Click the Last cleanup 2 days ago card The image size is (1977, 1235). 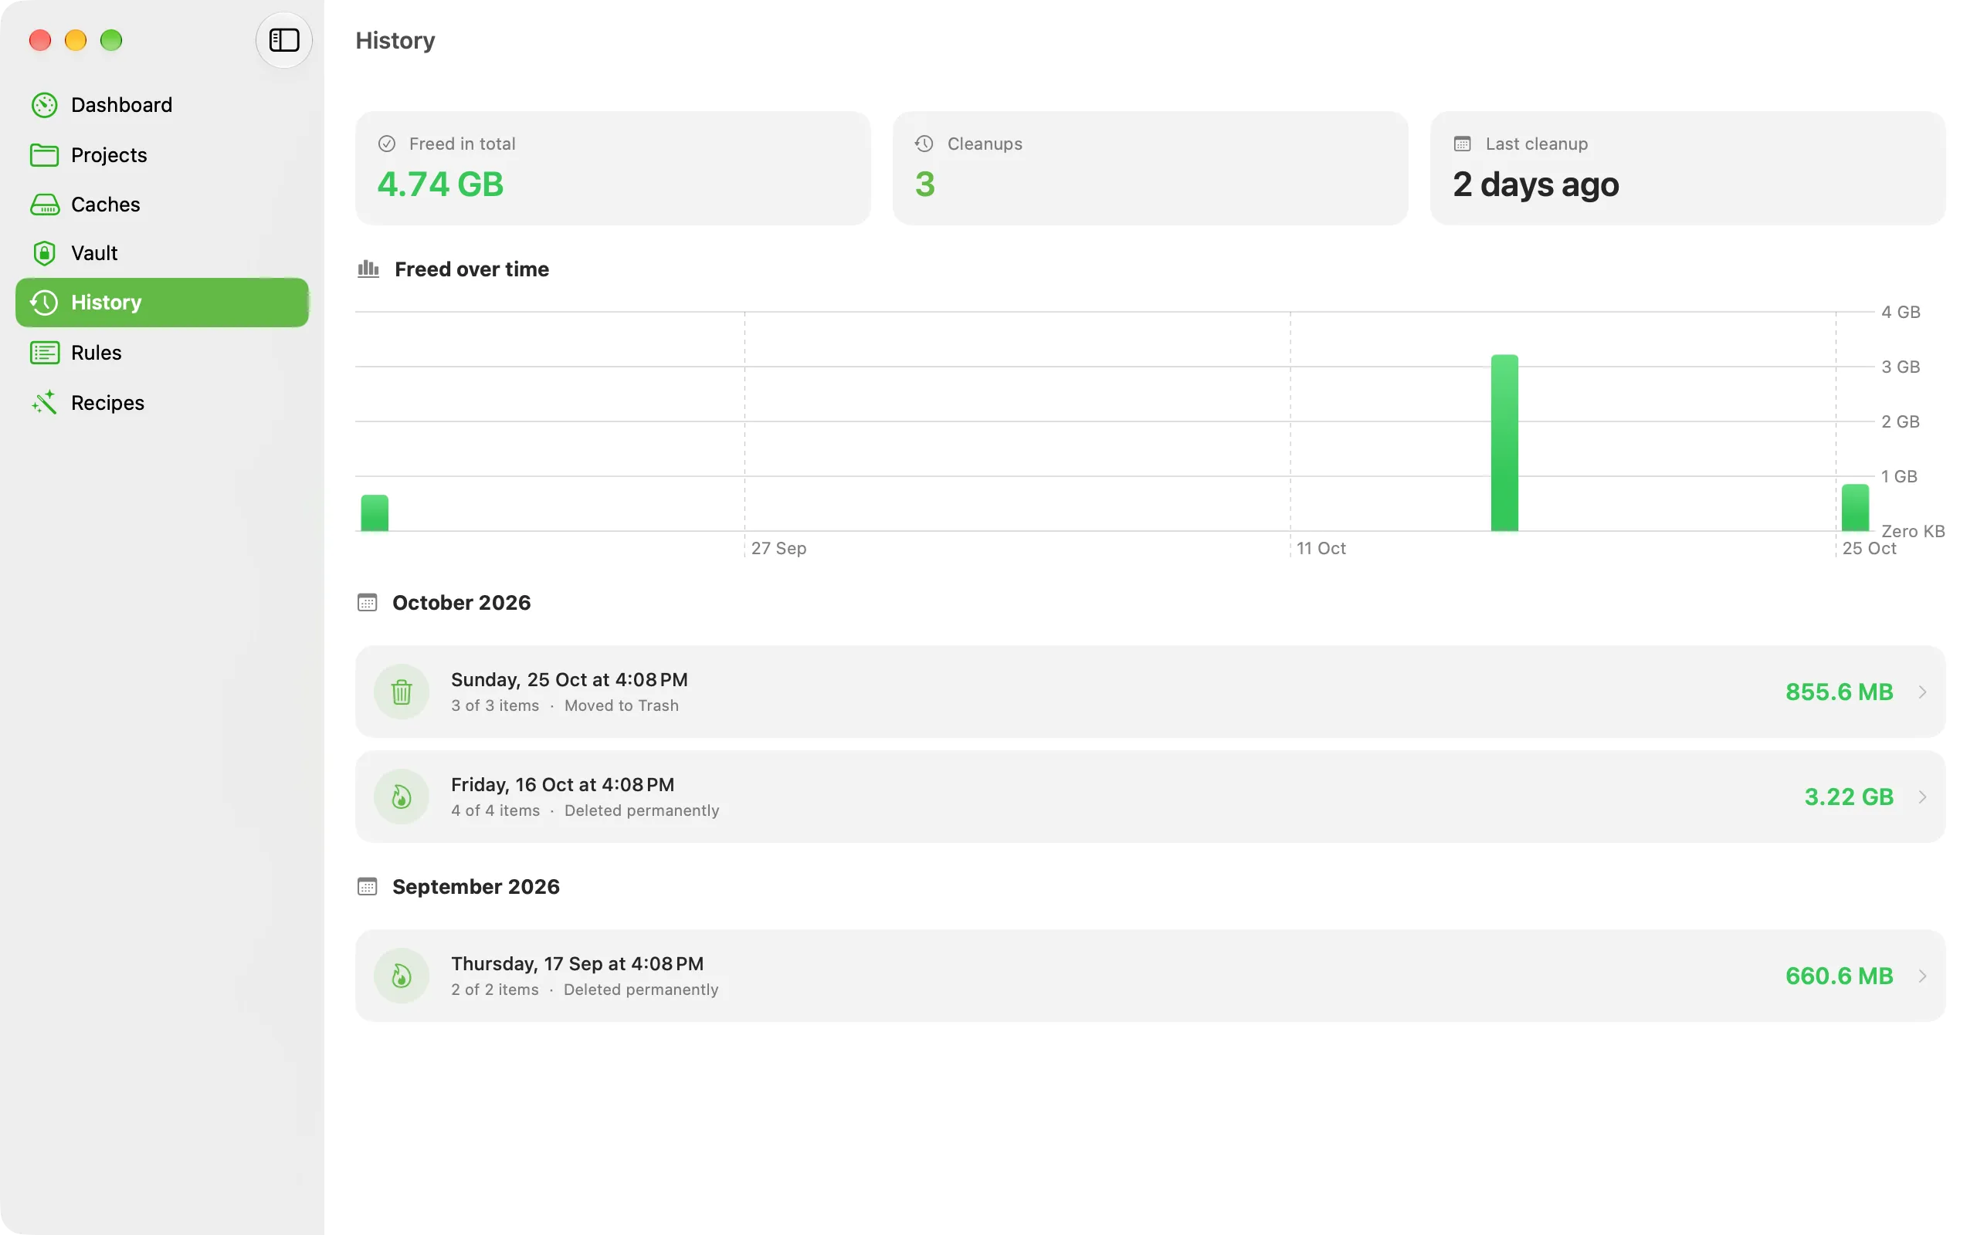[x=1687, y=168]
